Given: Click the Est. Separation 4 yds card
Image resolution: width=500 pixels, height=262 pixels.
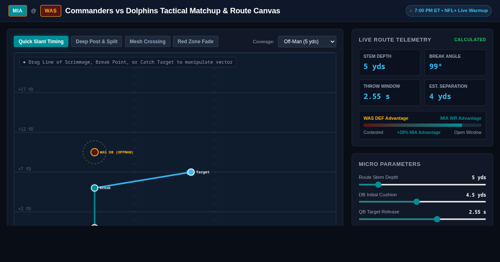Looking at the screenshot, I should 455,93.
